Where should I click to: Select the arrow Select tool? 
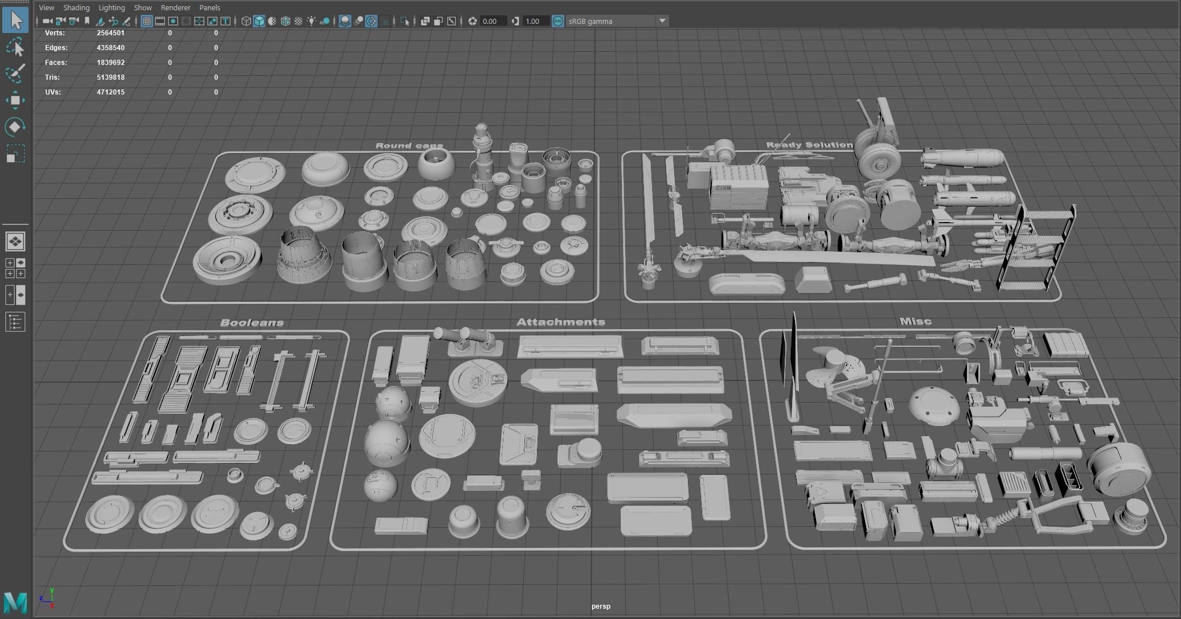click(x=15, y=21)
